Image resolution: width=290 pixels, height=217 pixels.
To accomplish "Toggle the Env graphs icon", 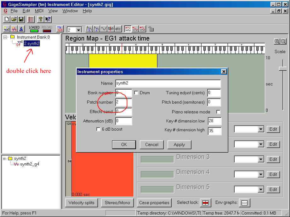I will pos(244,203).
